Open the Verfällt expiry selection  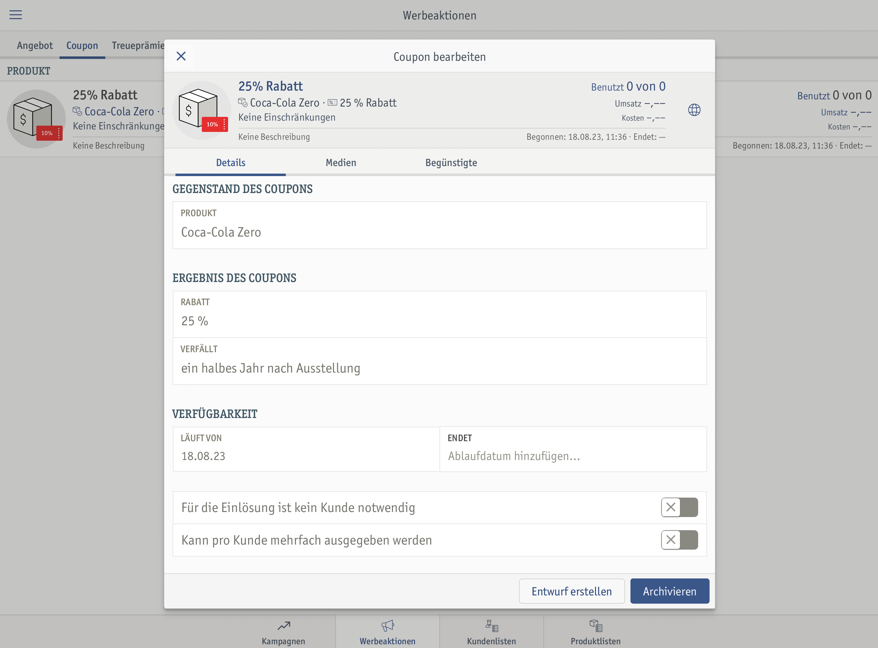coord(440,361)
